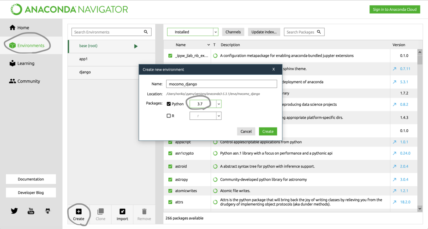Click the magnifier in Search Packages

tap(319, 32)
